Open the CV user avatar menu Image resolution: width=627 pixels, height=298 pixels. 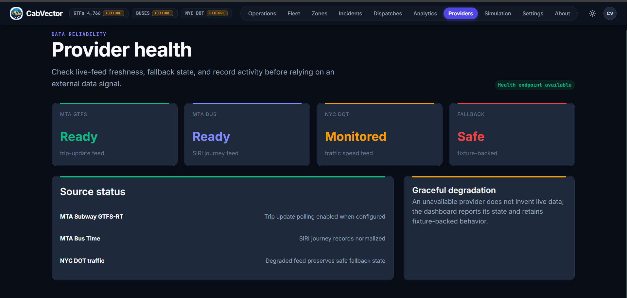pyautogui.click(x=610, y=13)
